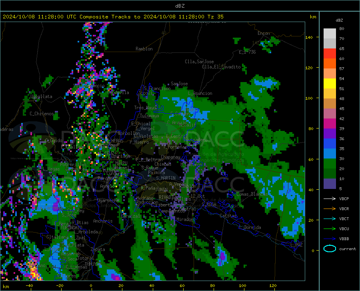Click the 'L_Asuncion' map label
Screen dimensions: 360x291
[x=200, y=93]
